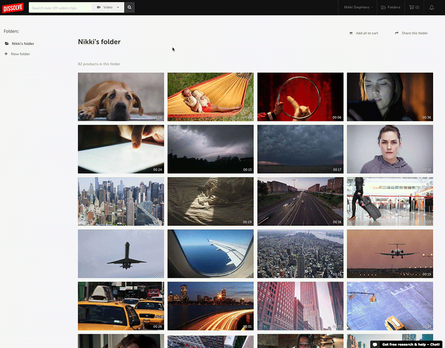The width and height of the screenshot is (445, 348).
Task: Open the daytime city skyline clip
Action: pos(121,201)
